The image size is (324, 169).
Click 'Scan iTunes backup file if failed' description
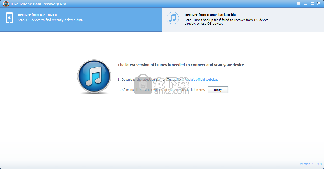[x=226, y=22]
